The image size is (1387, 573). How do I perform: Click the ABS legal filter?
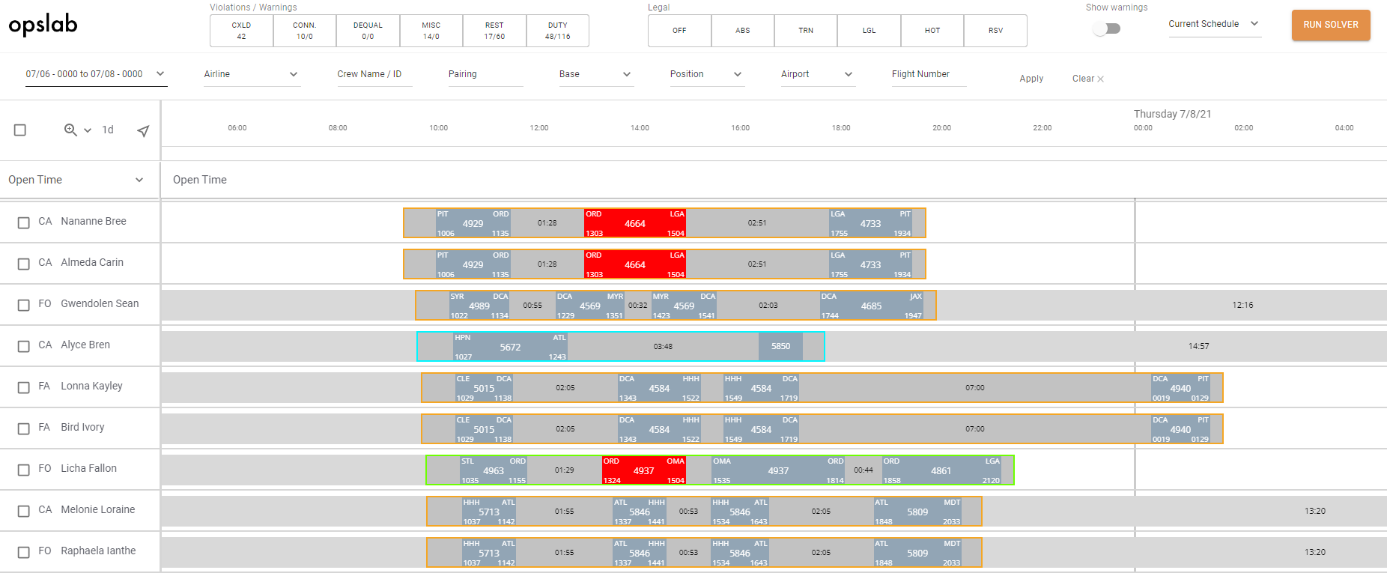pyautogui.click(x=743, y=31)
